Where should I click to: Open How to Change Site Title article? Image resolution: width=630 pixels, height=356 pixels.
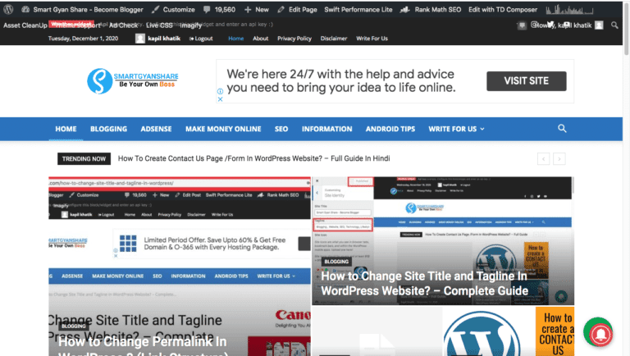424,283
